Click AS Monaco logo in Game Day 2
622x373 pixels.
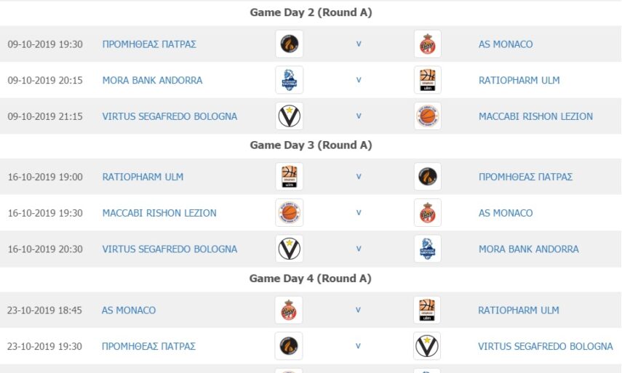(x=428, y=44)
